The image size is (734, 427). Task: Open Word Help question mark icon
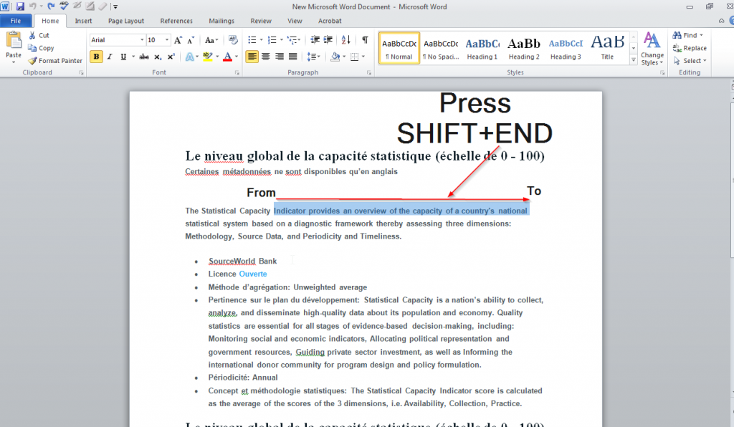point(731,21)
